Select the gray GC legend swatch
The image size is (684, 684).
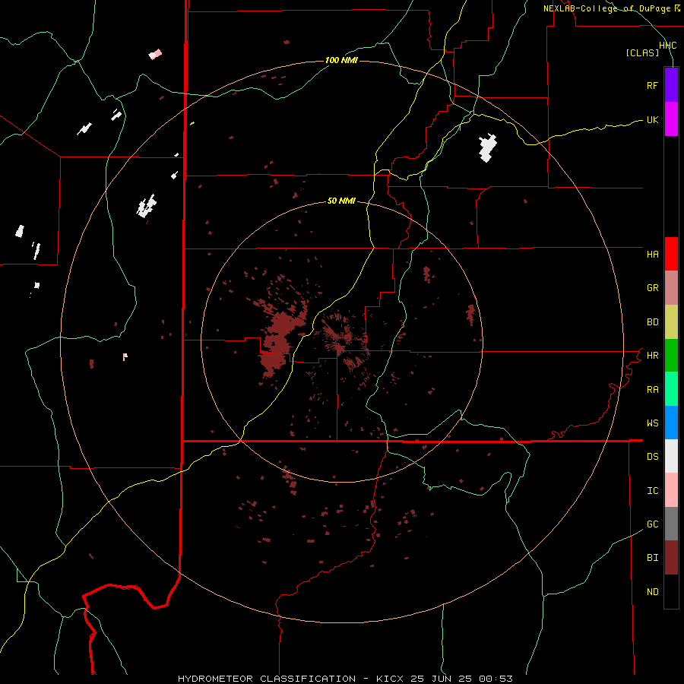pos(671,524)
